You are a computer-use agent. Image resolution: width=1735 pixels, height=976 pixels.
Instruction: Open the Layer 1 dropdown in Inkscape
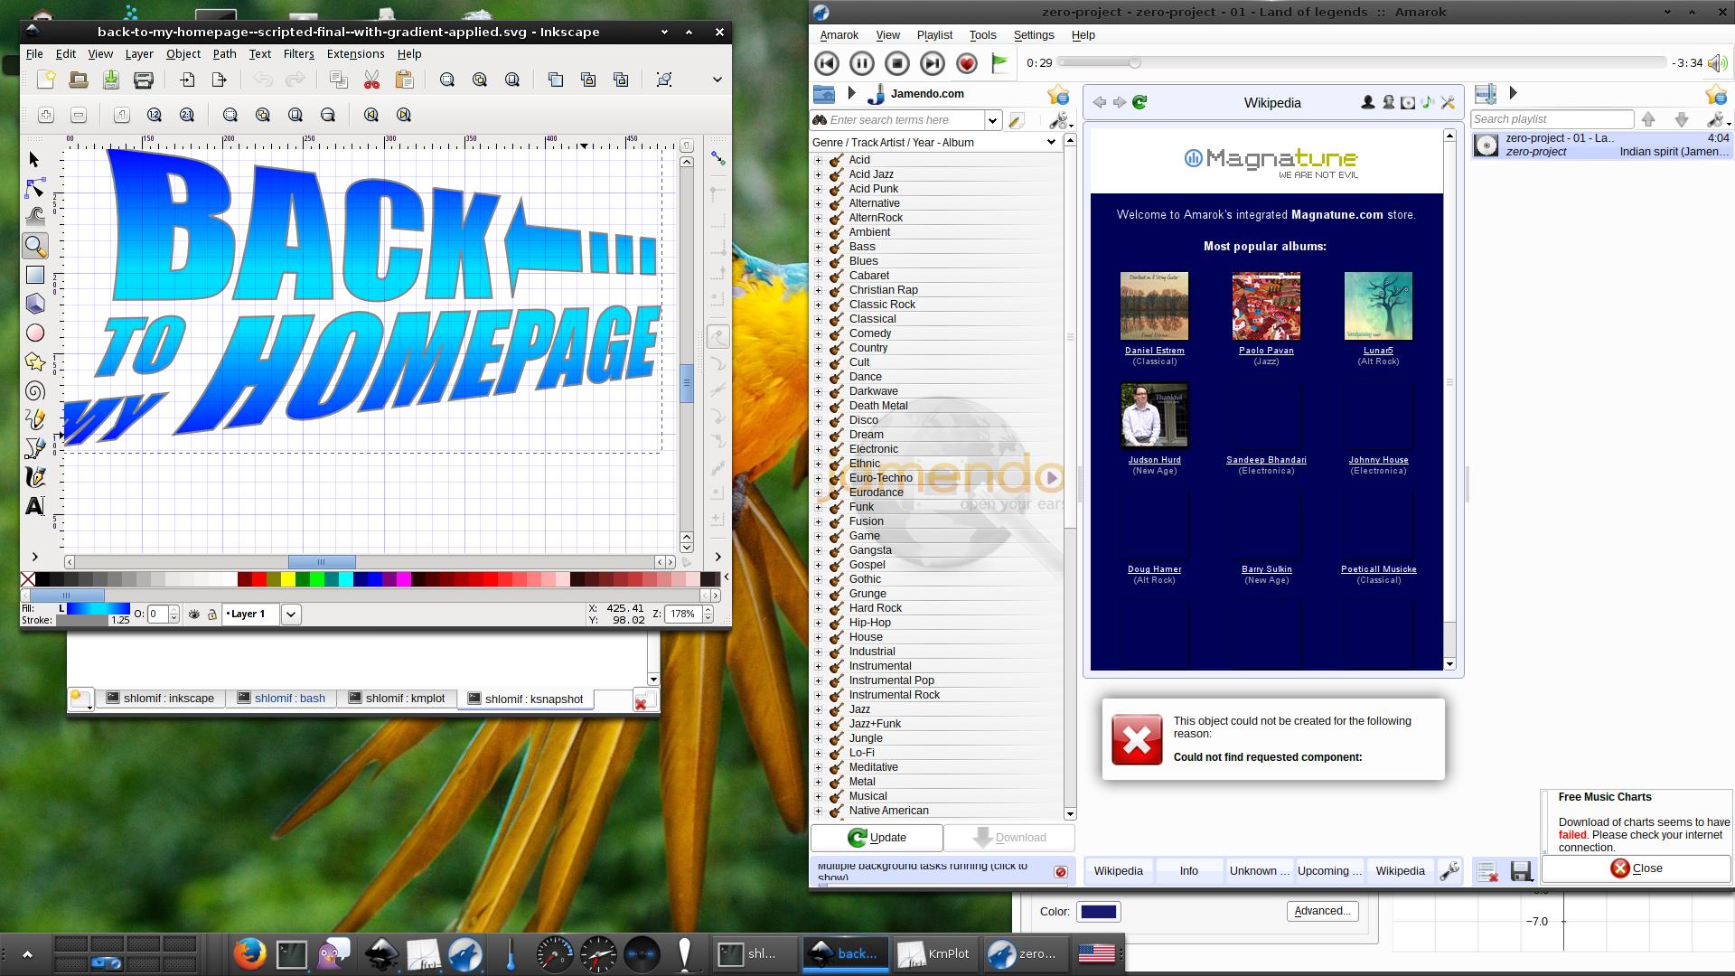point(291,615)
